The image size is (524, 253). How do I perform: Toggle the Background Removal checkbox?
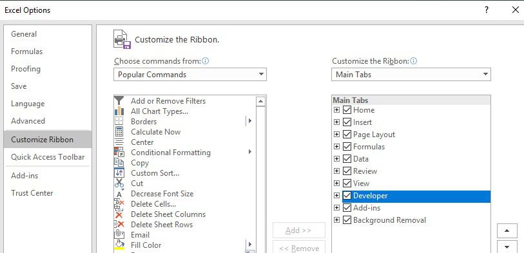[347, 220]
